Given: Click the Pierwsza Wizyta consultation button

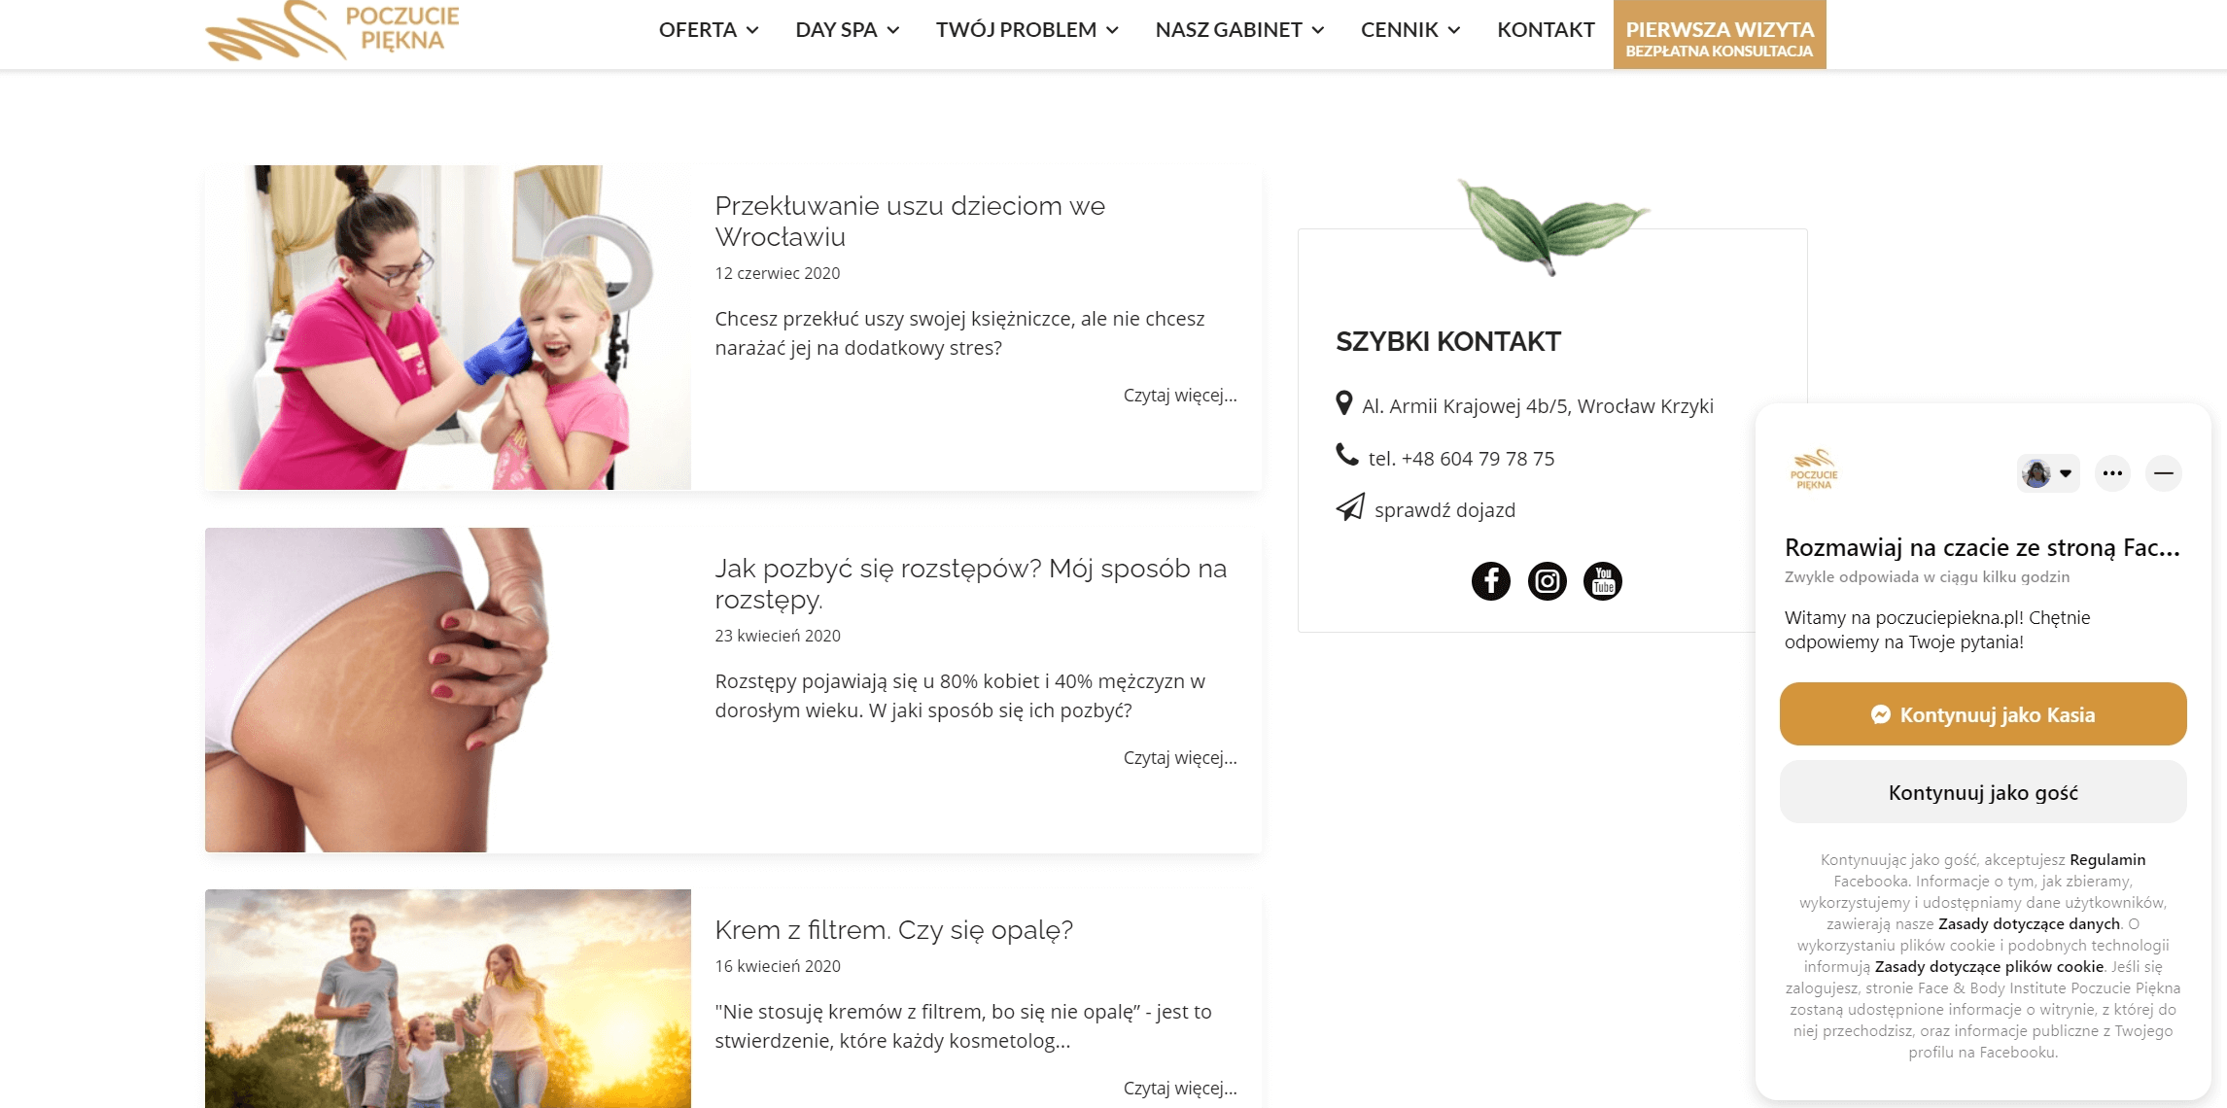Looking at the screenshot, I should (x=1720, y=35).
